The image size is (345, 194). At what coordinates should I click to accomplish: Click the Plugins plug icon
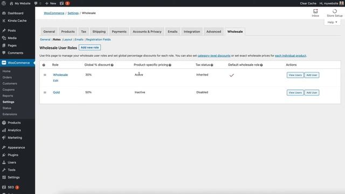(x=4, y=155)
